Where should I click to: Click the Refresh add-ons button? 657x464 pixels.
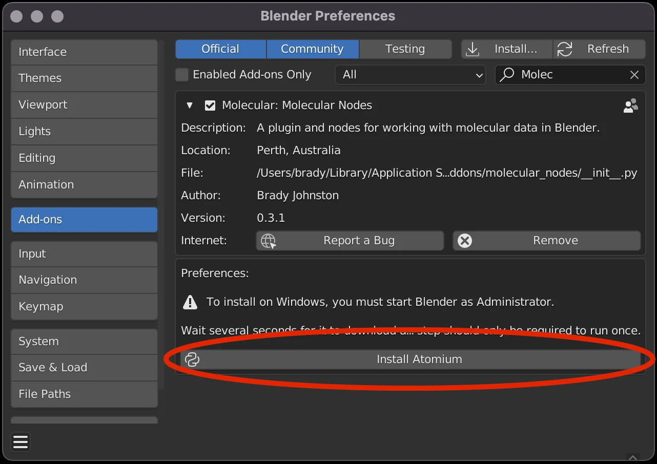click(600, 49)
